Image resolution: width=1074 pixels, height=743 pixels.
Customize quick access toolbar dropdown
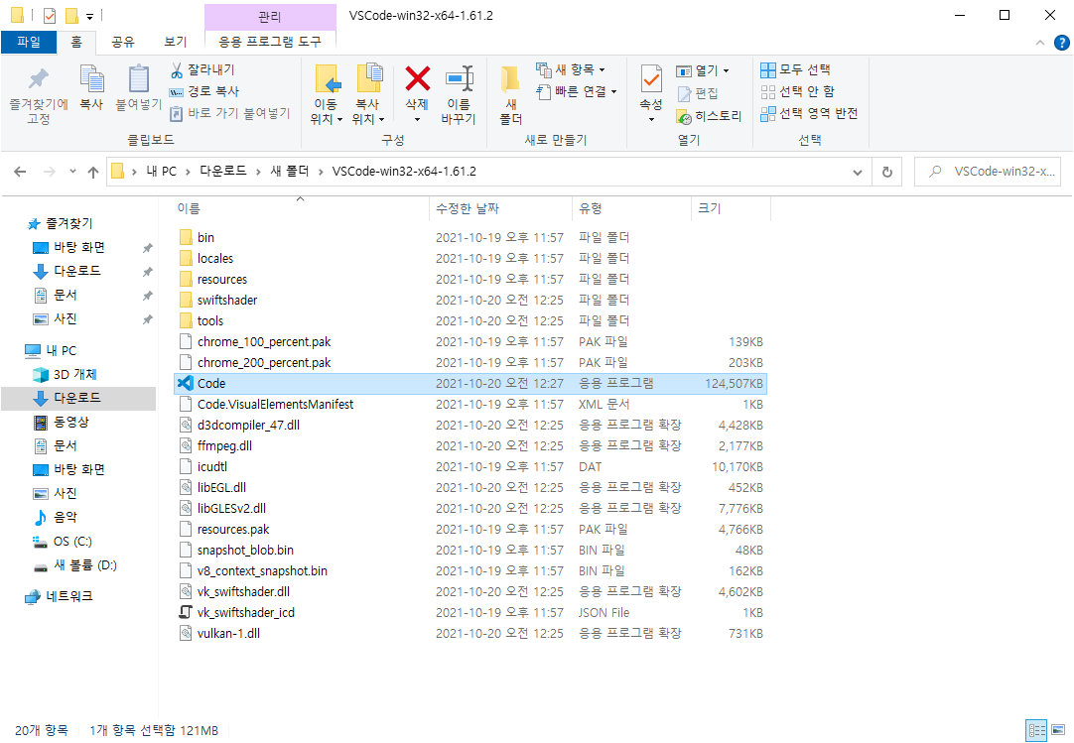89,16
